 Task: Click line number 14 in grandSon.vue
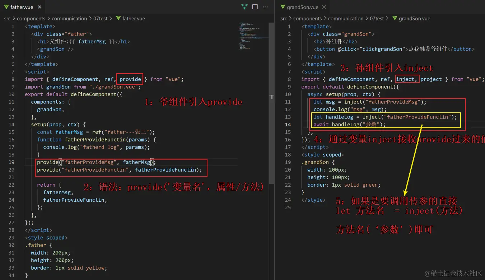(288, 125)
